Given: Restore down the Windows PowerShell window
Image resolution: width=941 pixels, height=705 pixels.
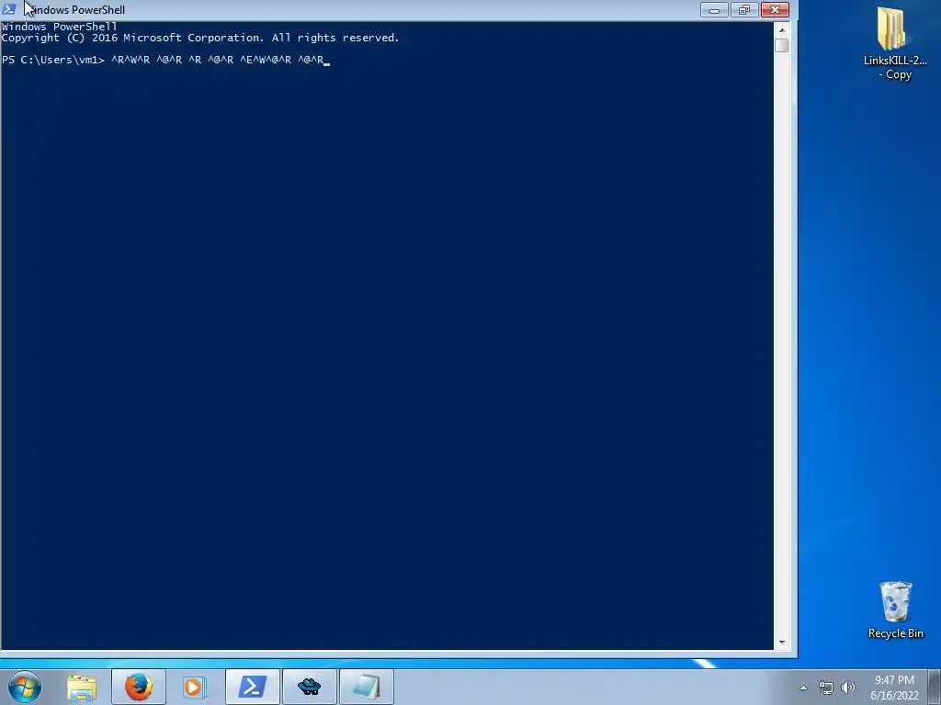Looking at the screenshot, I should click(x=744, y=9).
